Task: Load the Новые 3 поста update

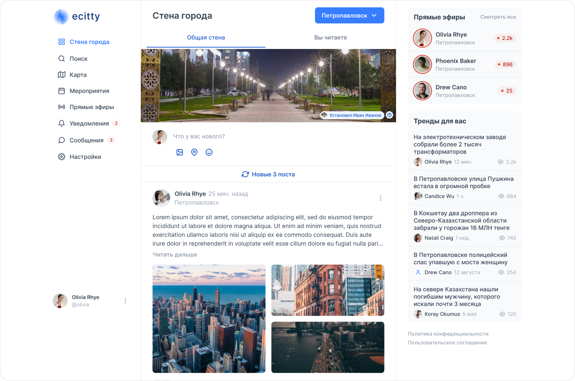Action: coord(268,175)
